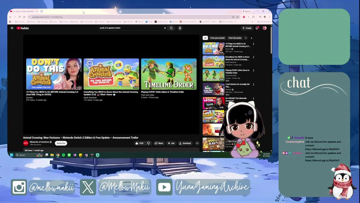Open the Nintendo of America channel name

[x=39, y=142]
